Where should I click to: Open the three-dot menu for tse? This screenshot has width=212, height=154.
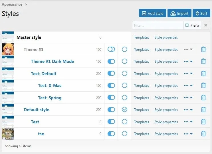pos(188,134)
